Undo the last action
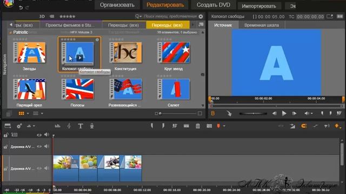Viewport: 346px width, 194px height. click(x=21, y=8)
